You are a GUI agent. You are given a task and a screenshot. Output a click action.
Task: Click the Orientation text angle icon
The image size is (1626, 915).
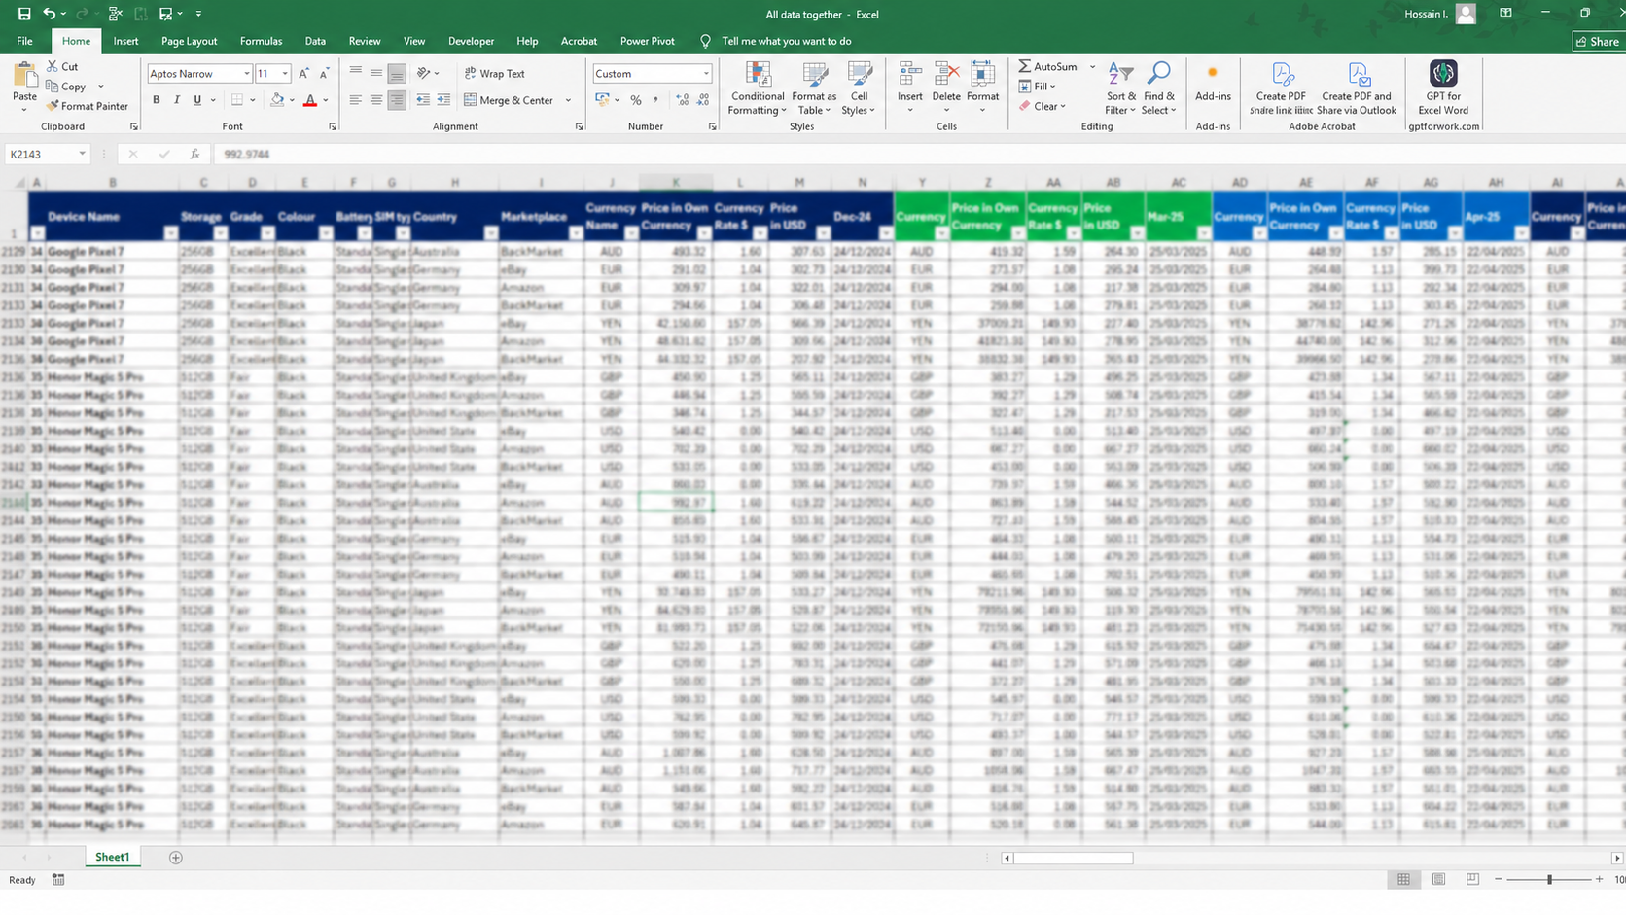coord(424,74)
